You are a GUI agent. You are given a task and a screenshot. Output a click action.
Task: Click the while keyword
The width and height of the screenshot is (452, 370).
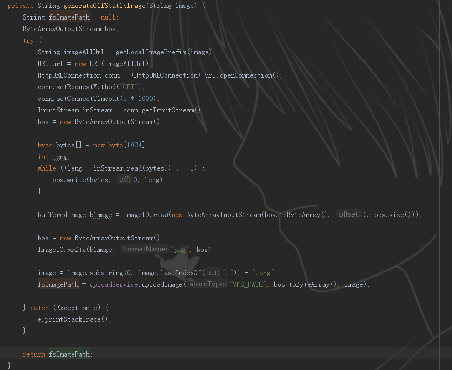(47, 168)
